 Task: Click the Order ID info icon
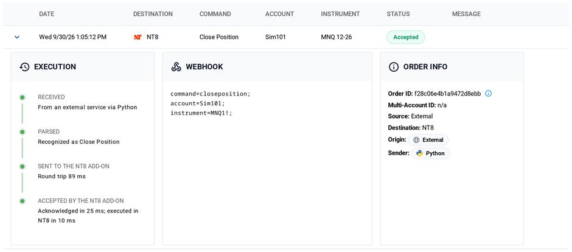[489, 93]
